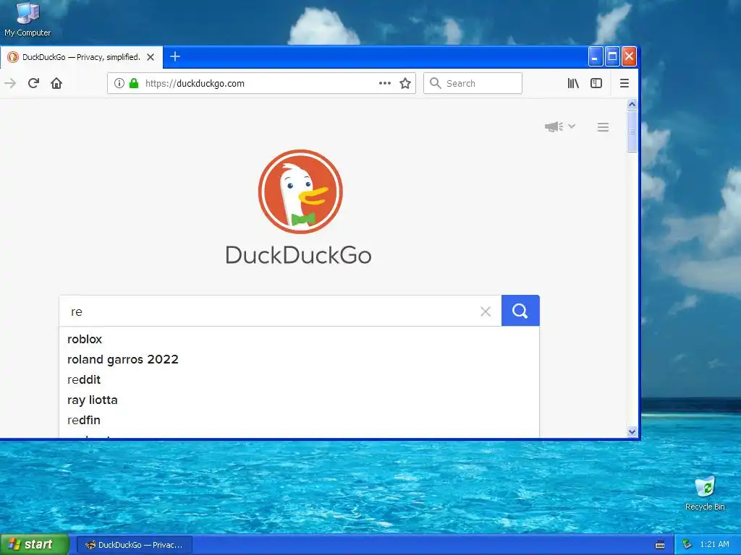The width and height of the screenshot is (741, 555).
Task: Open the Windows start menu
Action: tap(35, 545)
